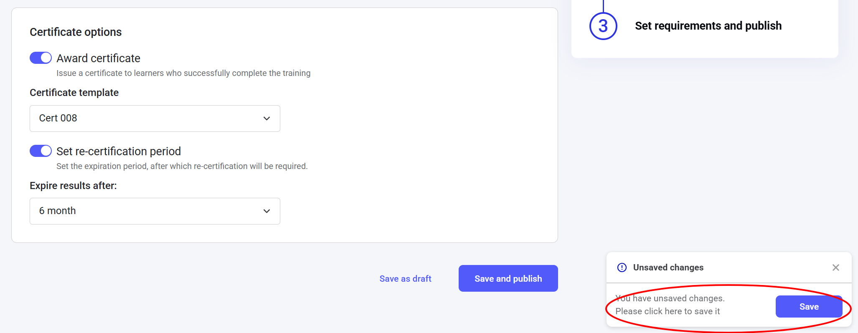Click the unsaved changes message text
858x333 pixels.
tap(669, 305)
